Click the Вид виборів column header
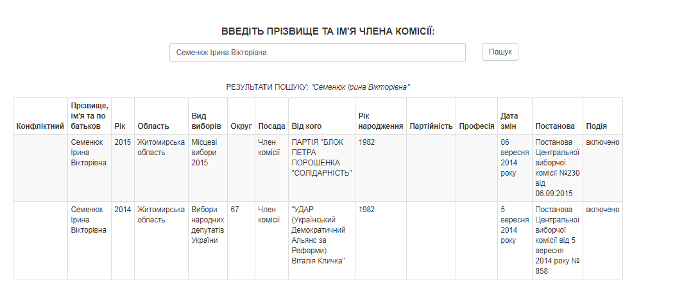The width and height of the screenshot is (675, 291). tap(206, 121)
